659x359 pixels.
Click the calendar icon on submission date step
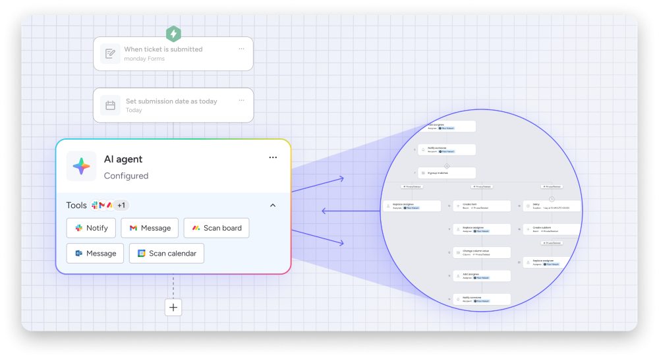point(110,105)
